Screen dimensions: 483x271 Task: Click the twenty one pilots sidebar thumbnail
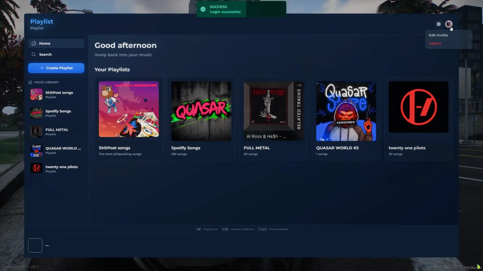click(36, 168)
